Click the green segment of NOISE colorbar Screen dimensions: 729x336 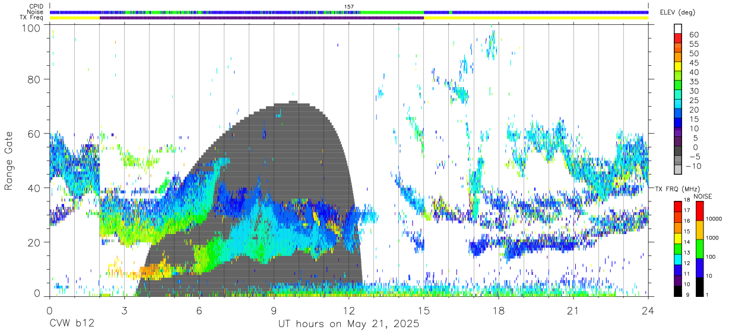click(701, 249)
